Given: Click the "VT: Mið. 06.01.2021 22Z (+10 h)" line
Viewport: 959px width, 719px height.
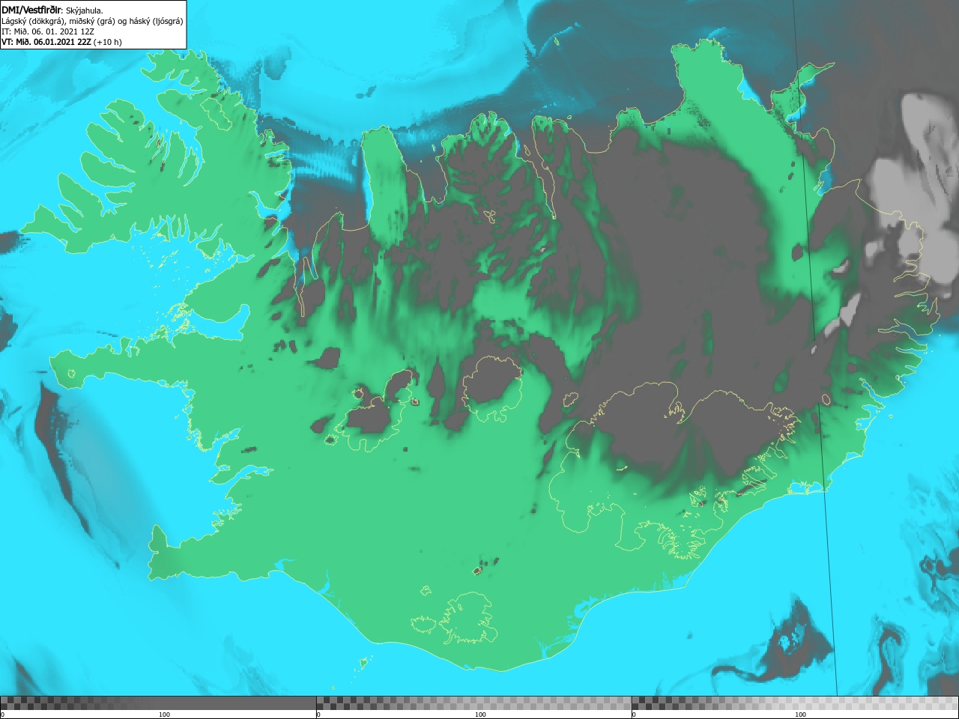Looking at the screenshot, I should [x=61, y=42].
